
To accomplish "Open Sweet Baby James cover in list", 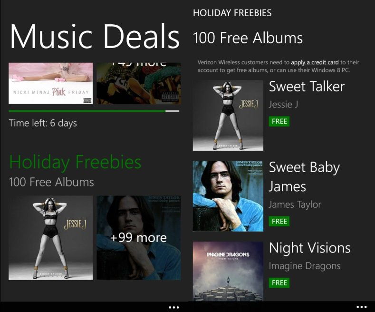I will (228, 196).
